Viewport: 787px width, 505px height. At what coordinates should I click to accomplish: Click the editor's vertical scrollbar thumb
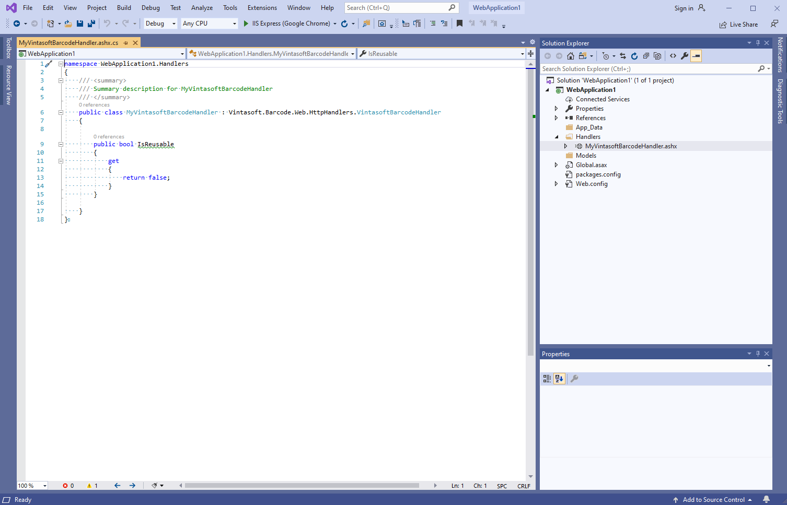[530, 209]
